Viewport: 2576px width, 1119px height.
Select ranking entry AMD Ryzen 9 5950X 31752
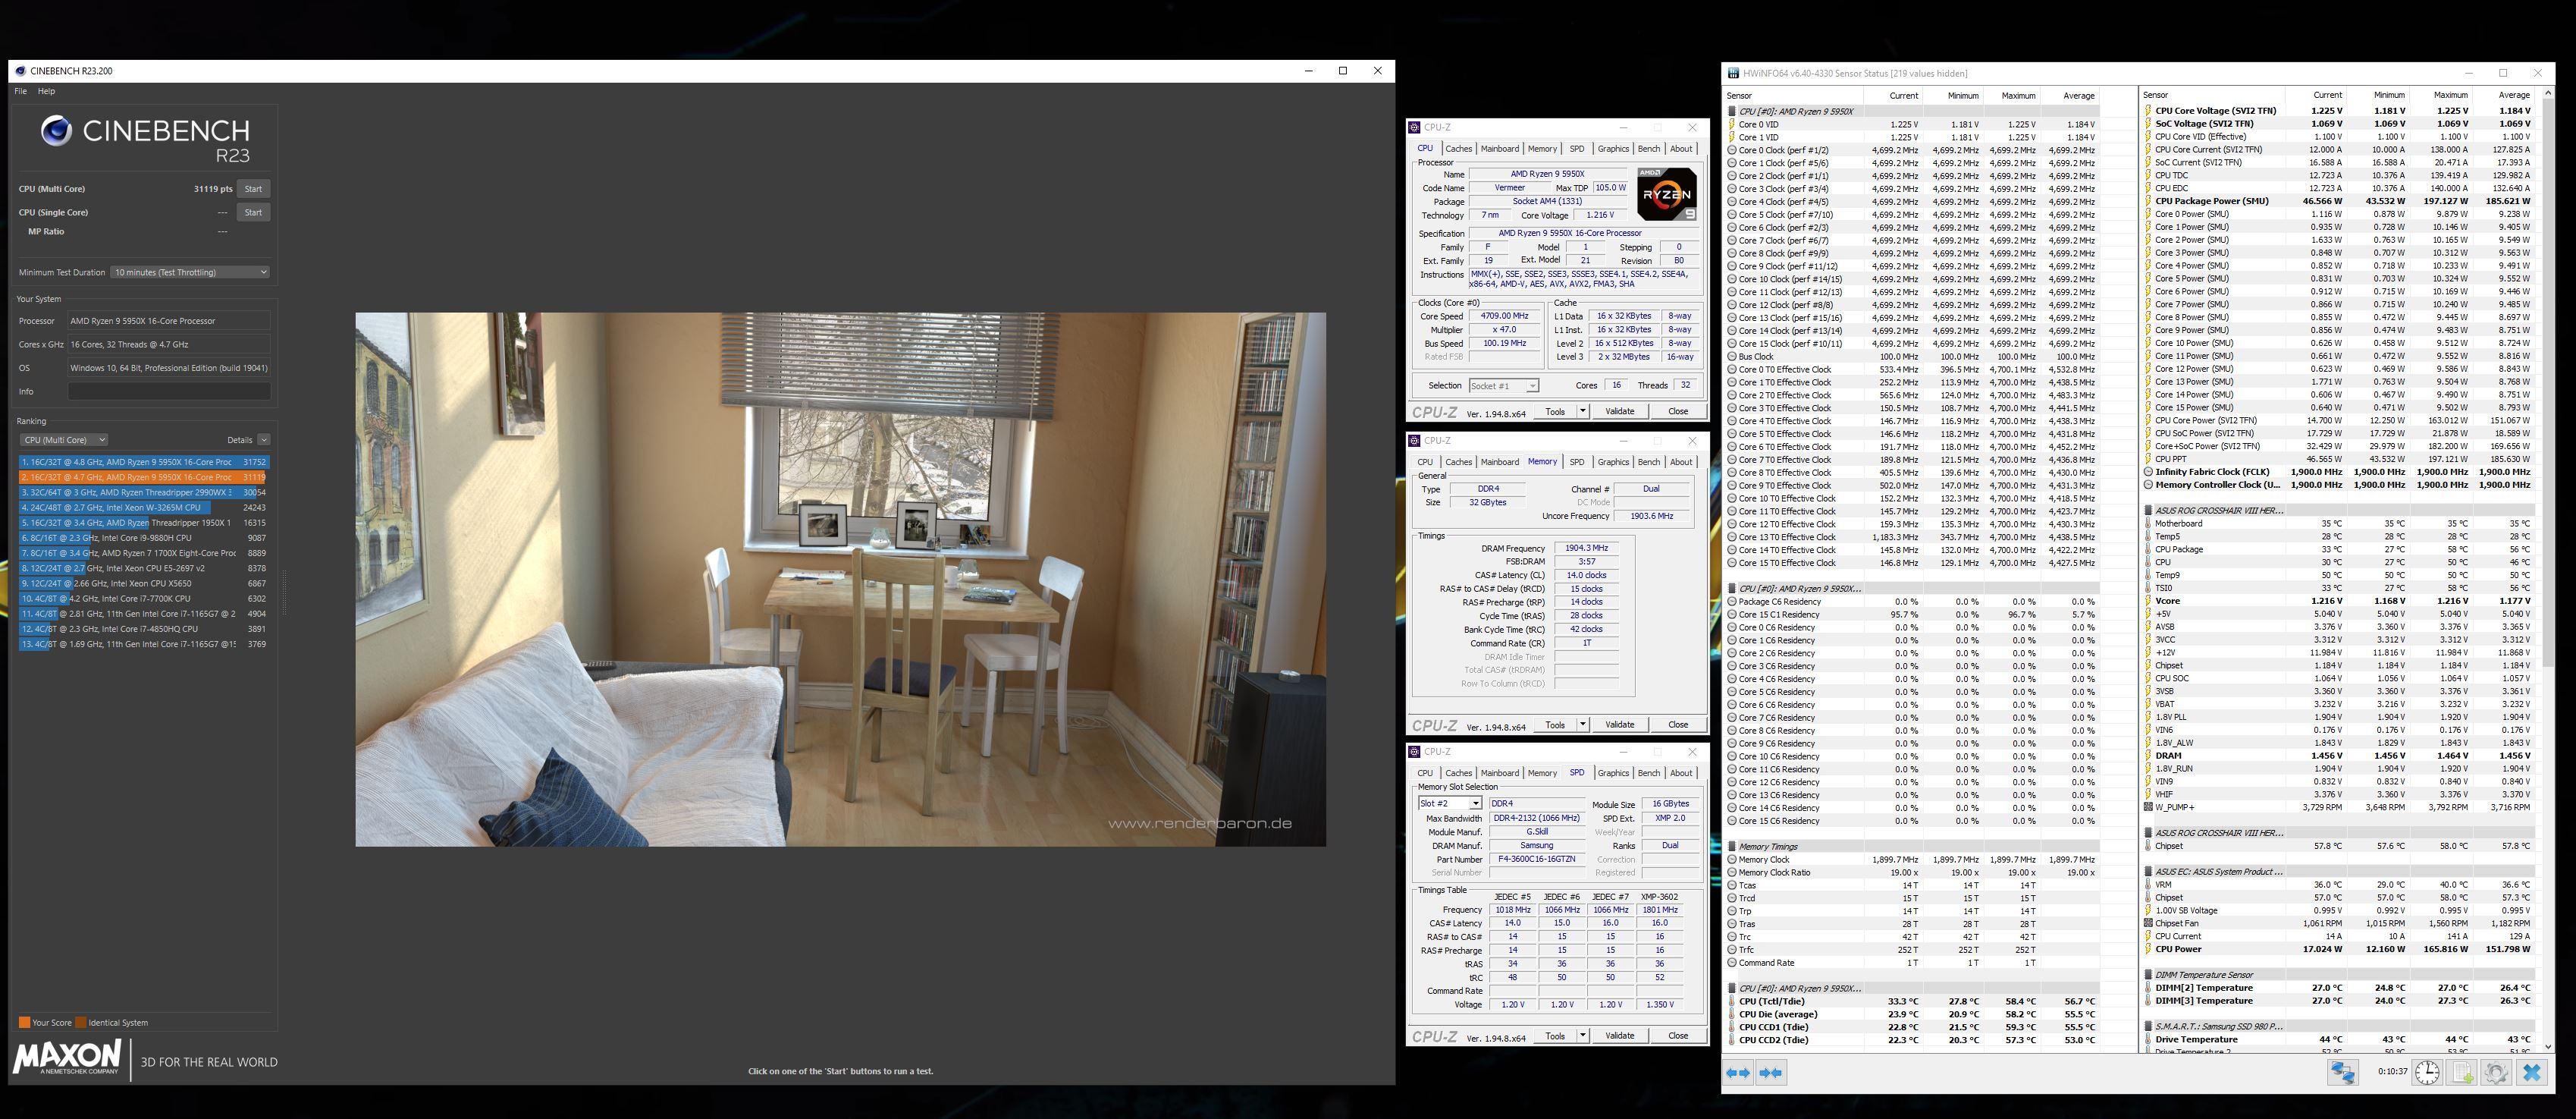click(143, 462)
